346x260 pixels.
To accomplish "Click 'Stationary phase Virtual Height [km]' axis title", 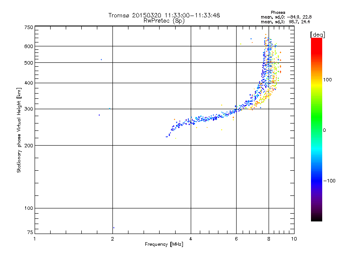I will click(x=19, y=130).
